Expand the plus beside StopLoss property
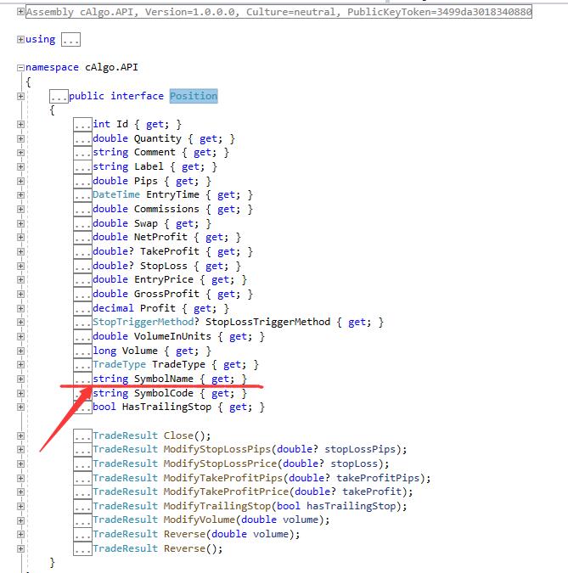This screenshot has height=573, width=568. tap(21, 266)
